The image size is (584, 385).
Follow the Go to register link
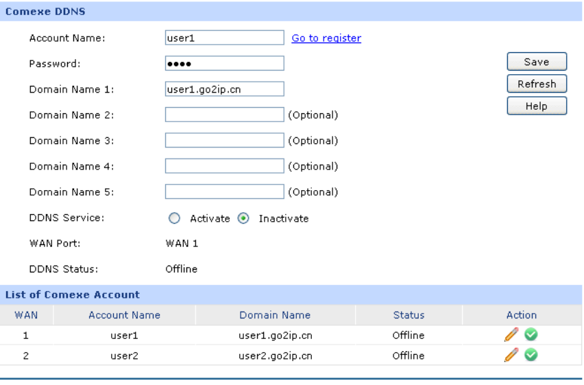tap(326, 38)
